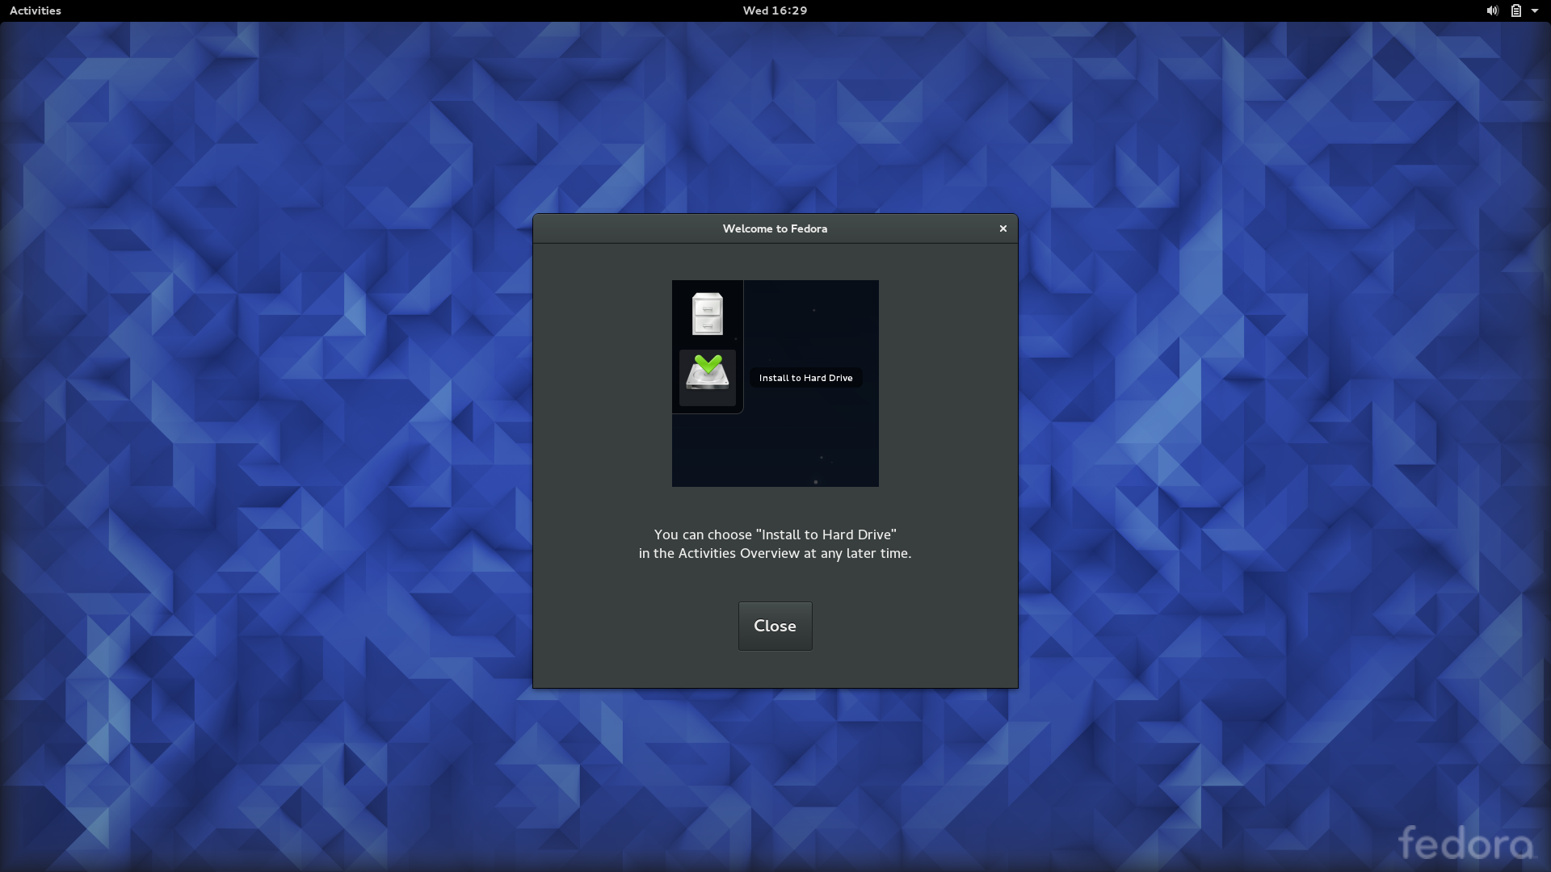1551x872 pixels.
Task: Click the Welcome to Fedora title bar
Action: (x=775, y=228)
